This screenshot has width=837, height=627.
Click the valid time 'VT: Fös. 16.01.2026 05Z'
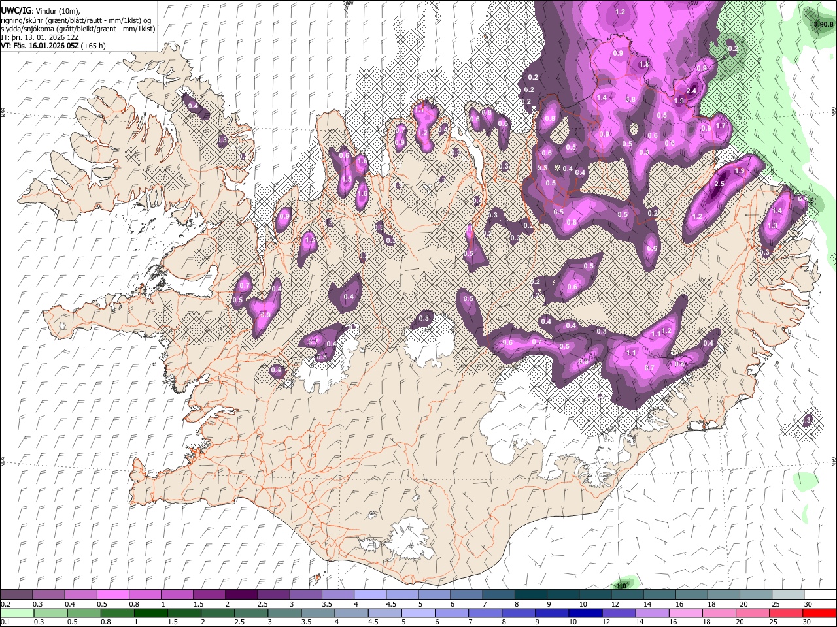[x=40, y=46]
